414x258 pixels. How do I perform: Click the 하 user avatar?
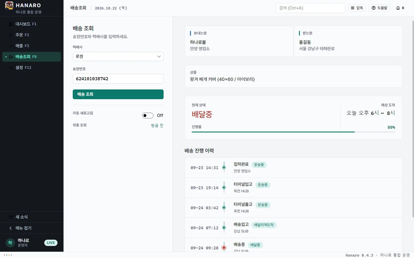(x=10, y=243)
